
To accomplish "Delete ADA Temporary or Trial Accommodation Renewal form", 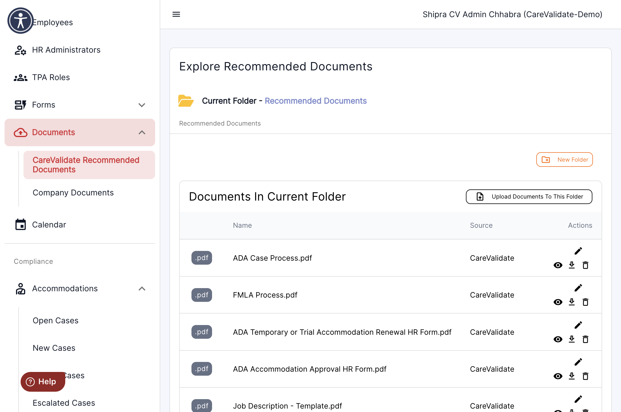I will tap(586, 339).
